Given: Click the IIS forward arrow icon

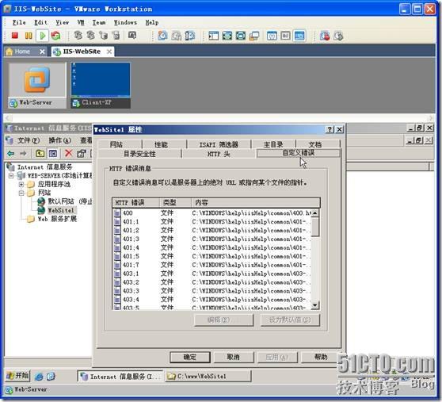Looking at the screenshot, I should [23, 154].
